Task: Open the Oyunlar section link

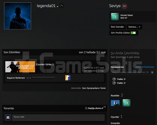Action: tap(115, 117)
